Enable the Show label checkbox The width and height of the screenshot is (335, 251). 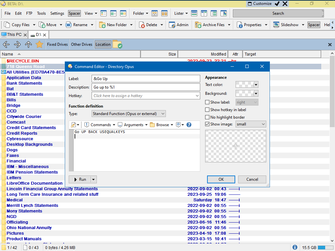pyautogui.click(x=207, y=102)
